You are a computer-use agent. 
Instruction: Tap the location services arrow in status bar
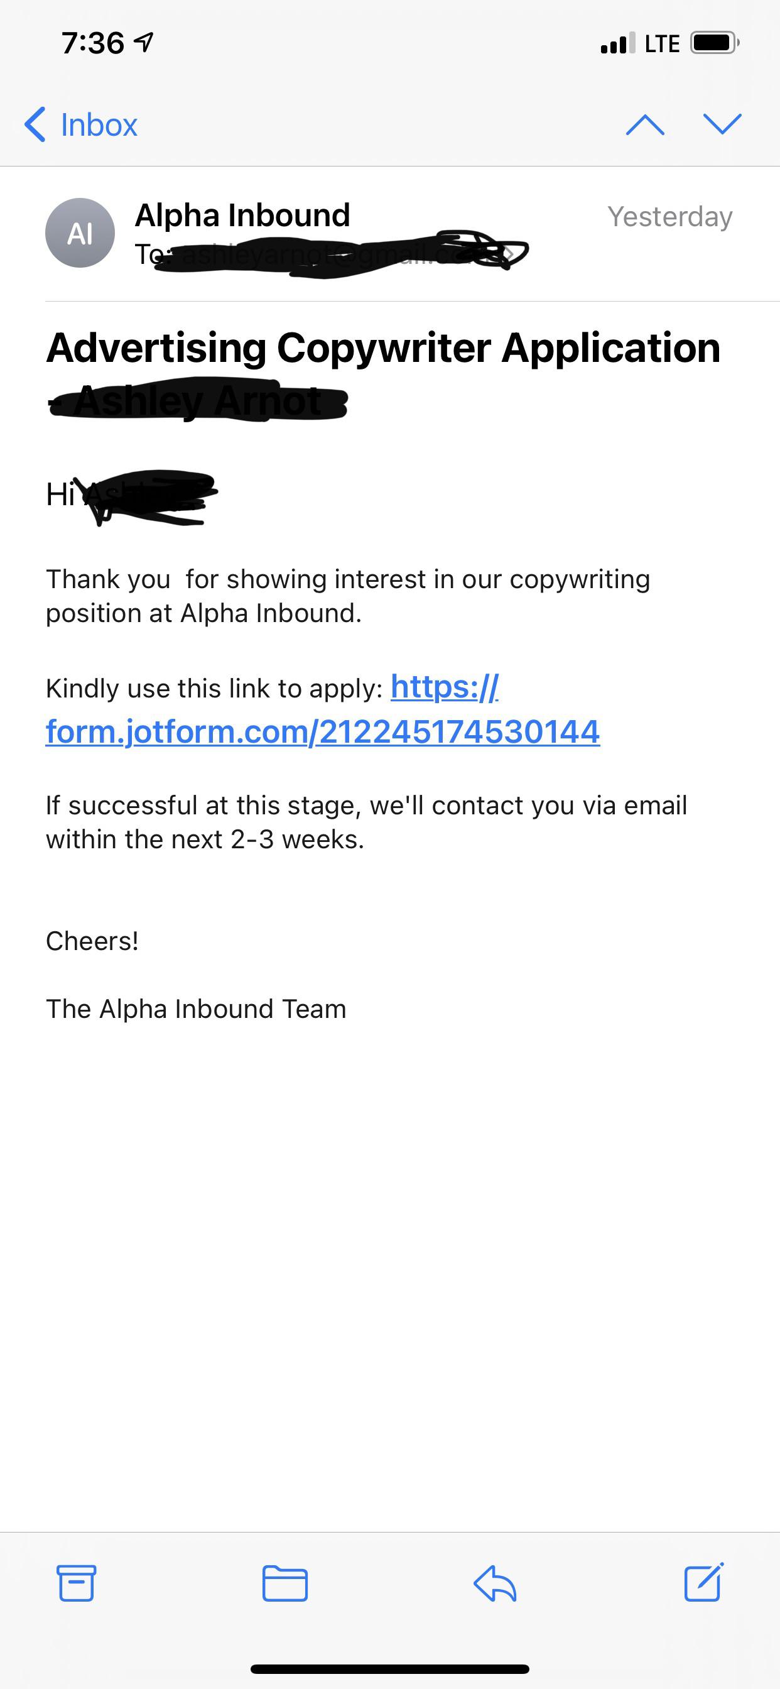coord(144,41)
